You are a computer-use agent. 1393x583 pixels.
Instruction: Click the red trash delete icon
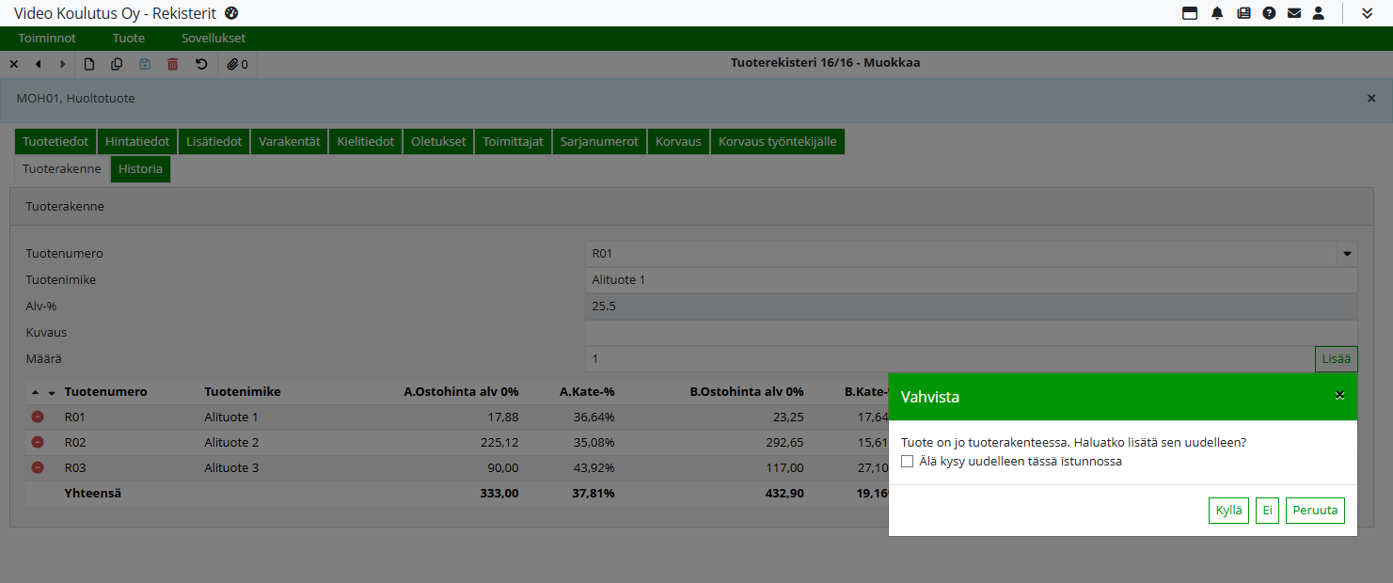172,64
